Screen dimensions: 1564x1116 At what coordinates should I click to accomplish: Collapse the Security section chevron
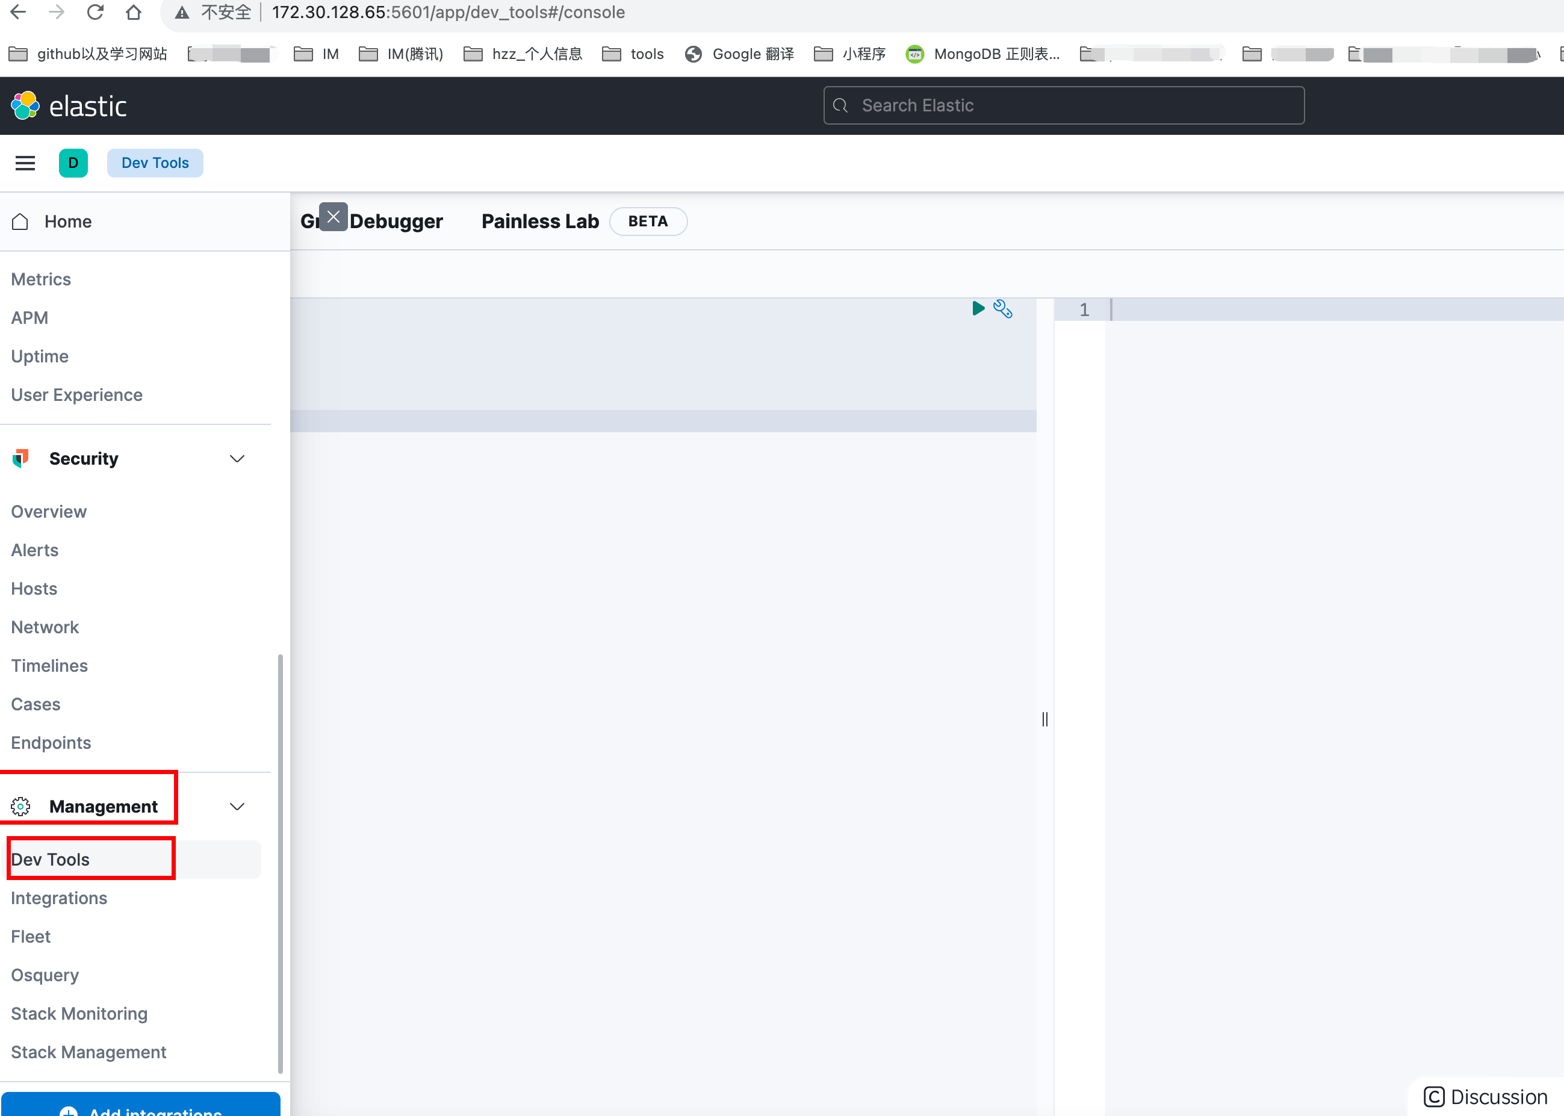237,458
